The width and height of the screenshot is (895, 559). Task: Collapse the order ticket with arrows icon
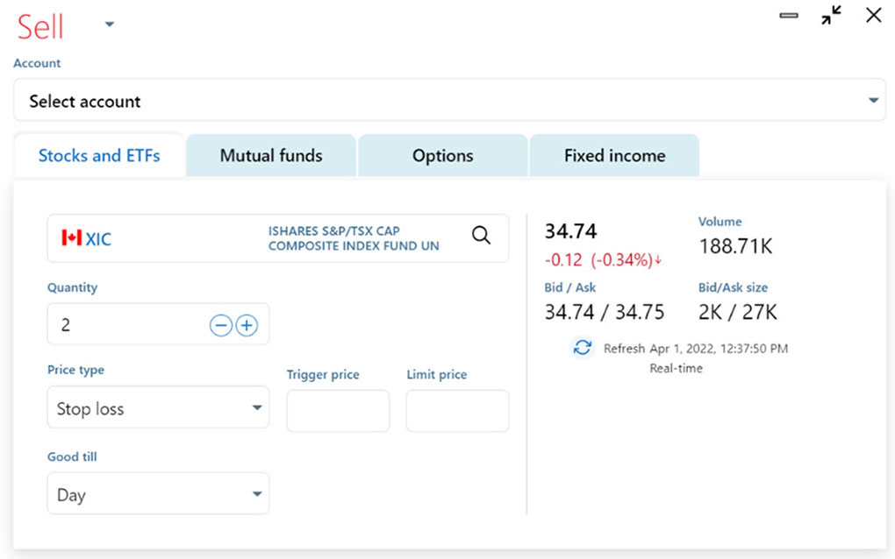831,15
